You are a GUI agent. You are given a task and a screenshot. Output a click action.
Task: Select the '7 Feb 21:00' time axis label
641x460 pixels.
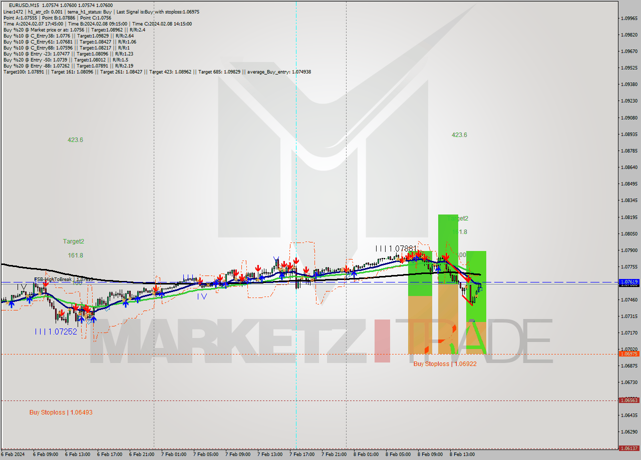click(334, 454)
